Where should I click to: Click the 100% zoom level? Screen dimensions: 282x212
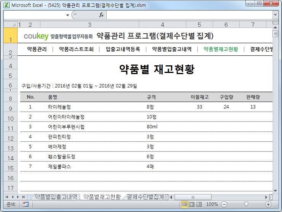click(212, 204)
